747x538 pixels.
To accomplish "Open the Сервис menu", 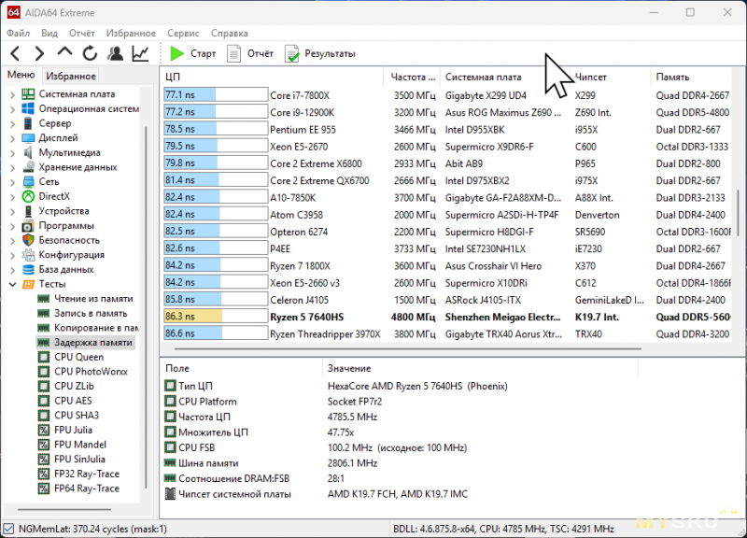I will [183, 33].
